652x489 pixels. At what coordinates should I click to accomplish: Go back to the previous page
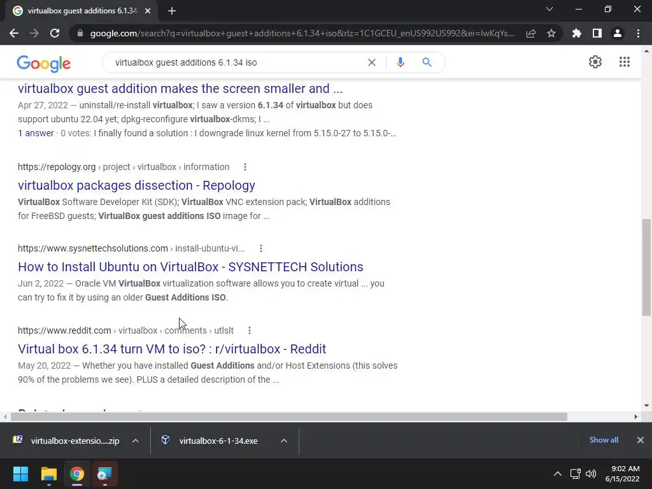click(x=14, y=33)
